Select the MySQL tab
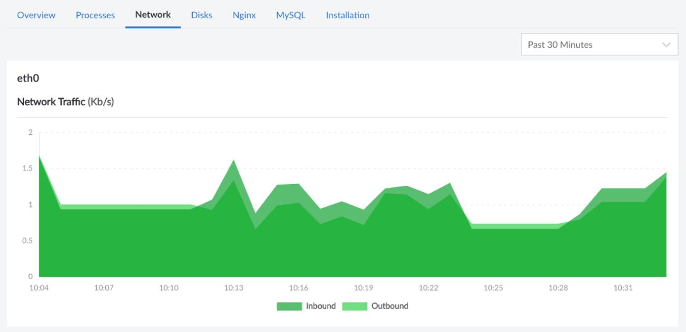Image resolution: width=686 pixels, height=332 pixels. click(291, 15)
